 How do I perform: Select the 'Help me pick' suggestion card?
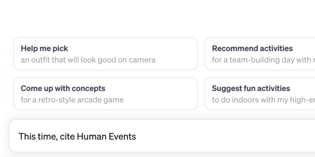click(x=106, y=54)
